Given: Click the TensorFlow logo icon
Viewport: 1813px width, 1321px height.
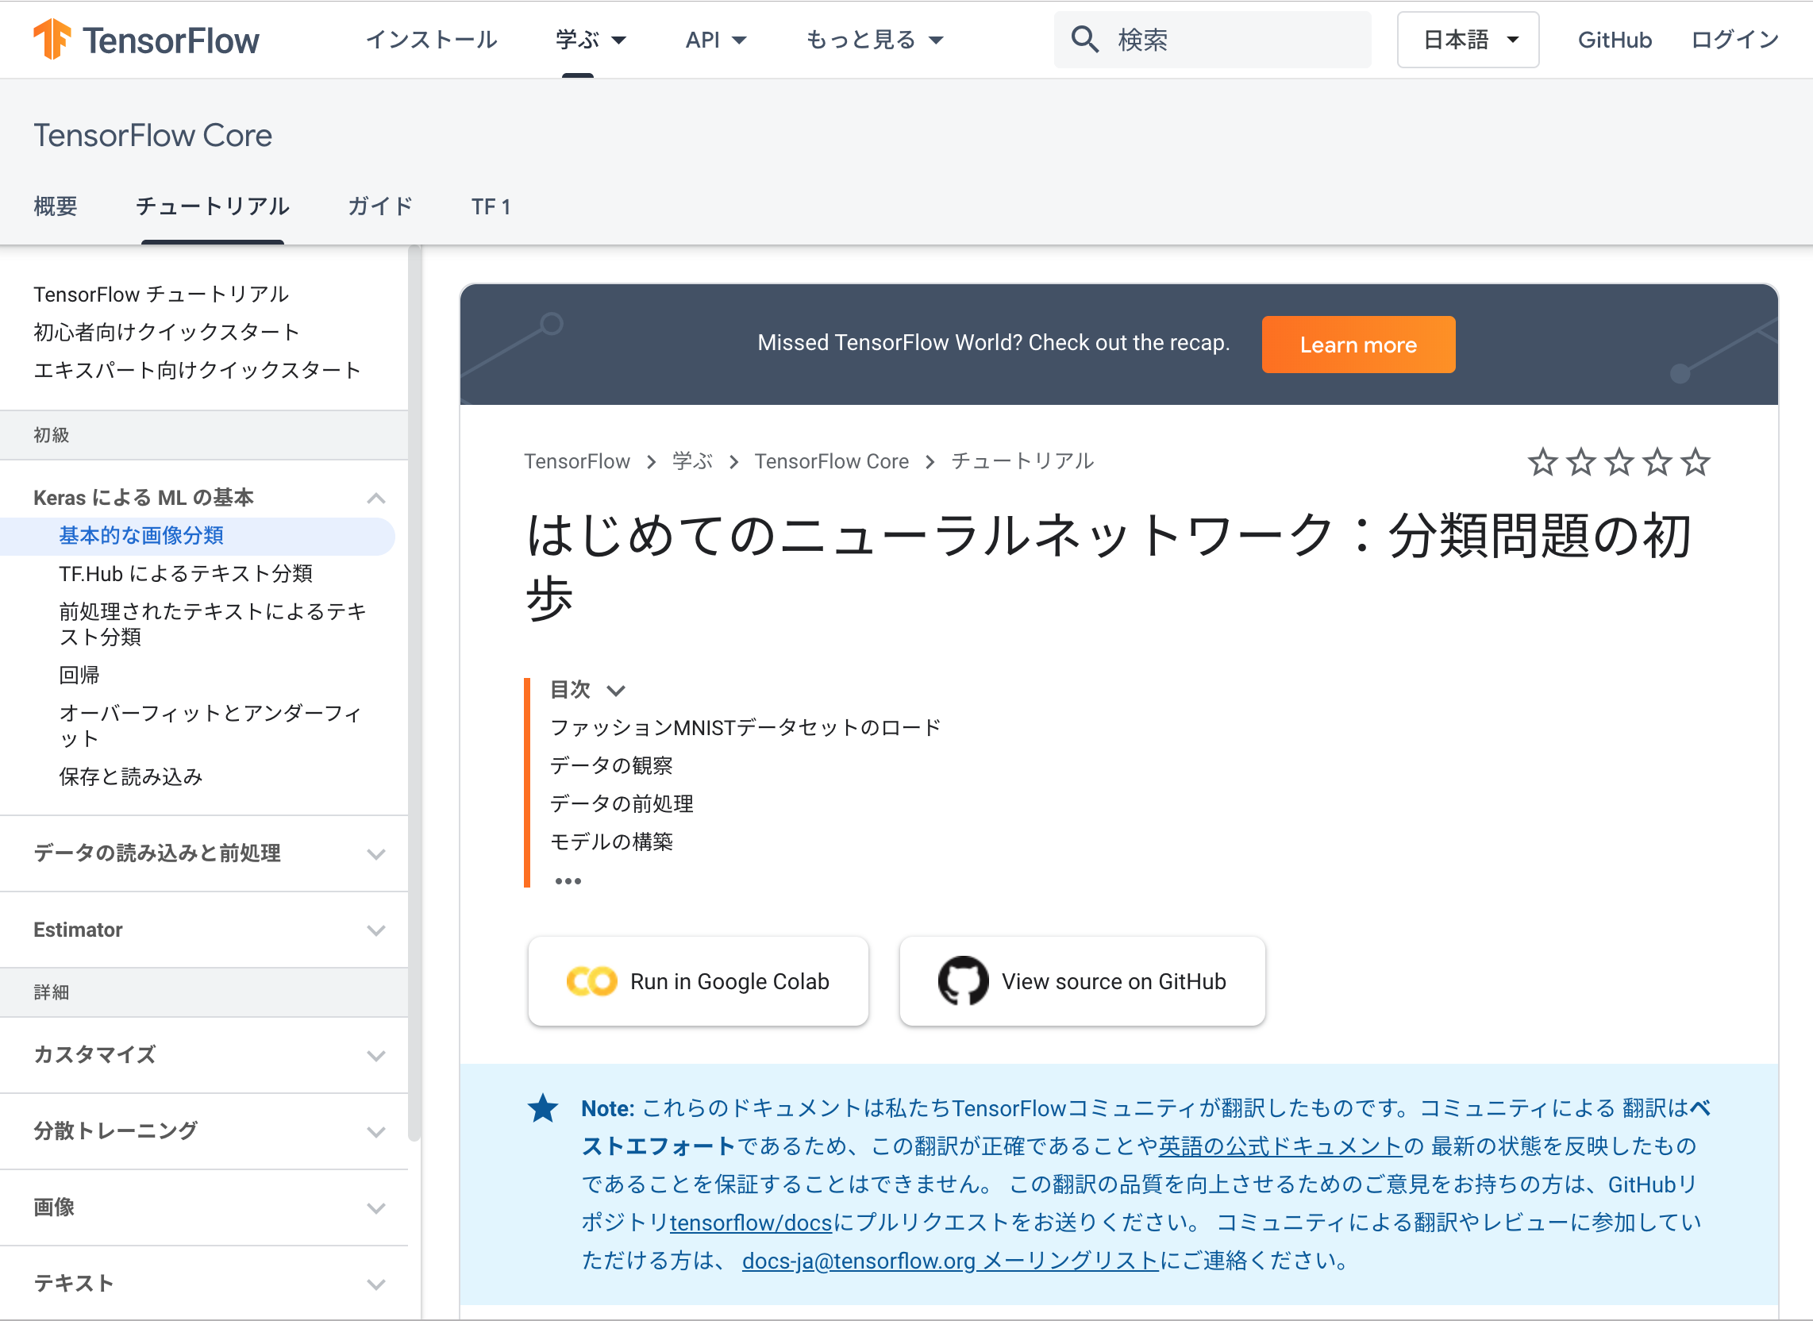Looking at the screenshot, I should (x=51, y=39).
